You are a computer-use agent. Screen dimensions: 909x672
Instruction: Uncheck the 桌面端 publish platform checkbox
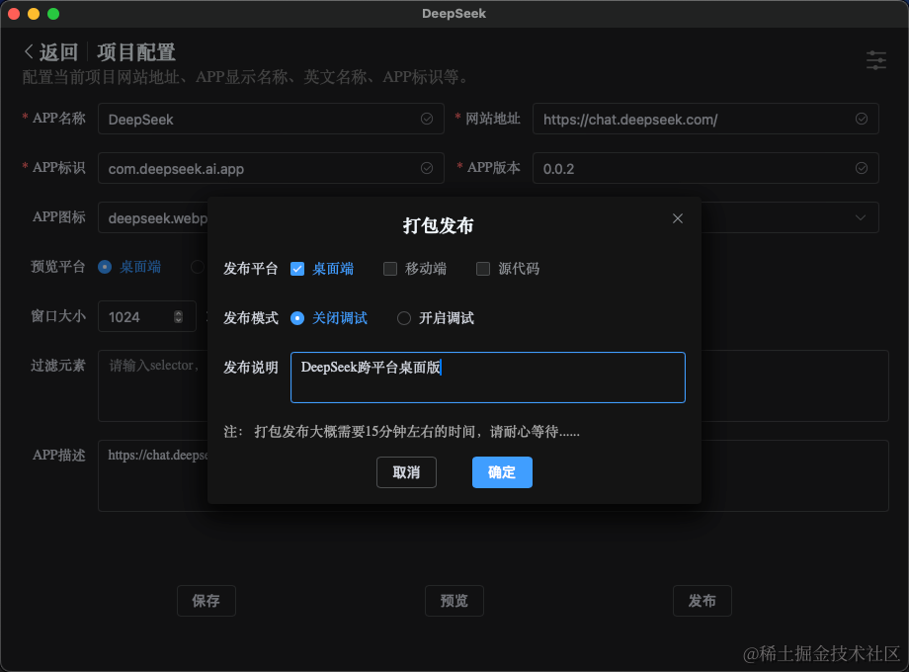tap(297, 269)
